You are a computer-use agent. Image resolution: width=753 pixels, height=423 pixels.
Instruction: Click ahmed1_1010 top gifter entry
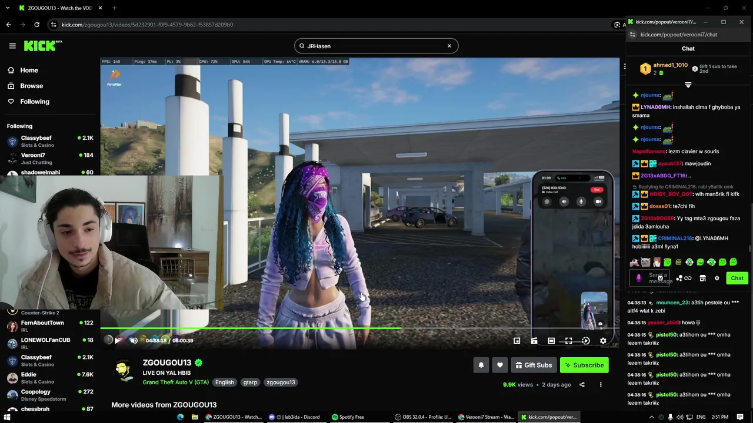coord(665,69)
